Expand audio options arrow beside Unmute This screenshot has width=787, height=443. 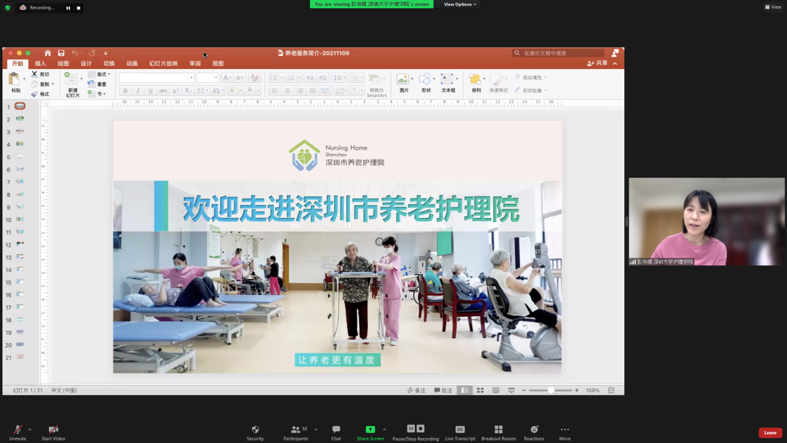pyautogui.click(x=30, y=429)
